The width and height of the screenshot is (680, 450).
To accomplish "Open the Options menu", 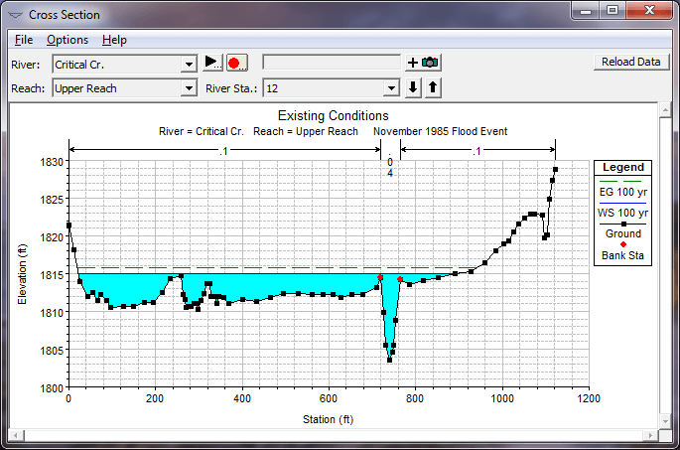I will click(x=68, y=40).
